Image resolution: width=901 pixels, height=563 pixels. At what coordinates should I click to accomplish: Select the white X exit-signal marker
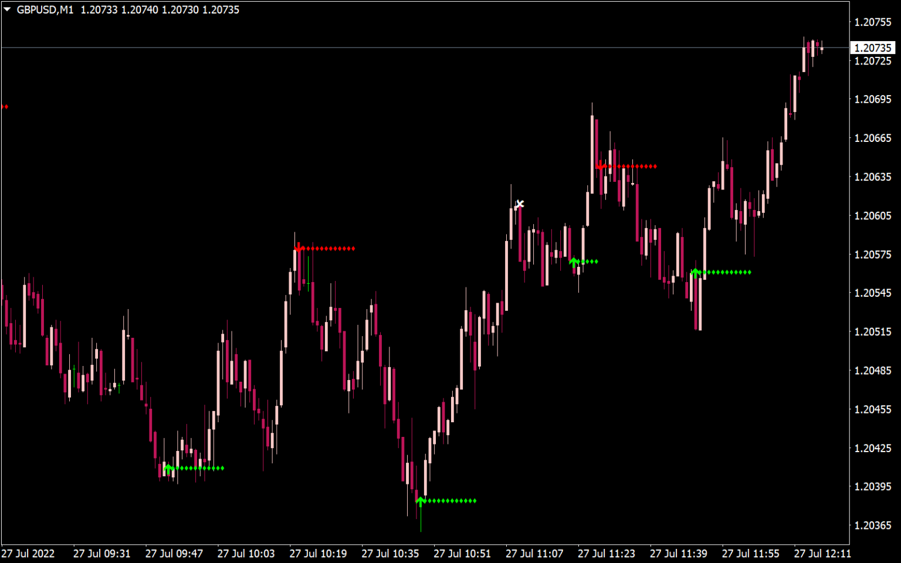click(x=520, y=204)
